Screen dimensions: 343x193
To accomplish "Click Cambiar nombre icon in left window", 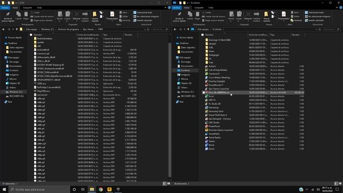I will point(85,17).
